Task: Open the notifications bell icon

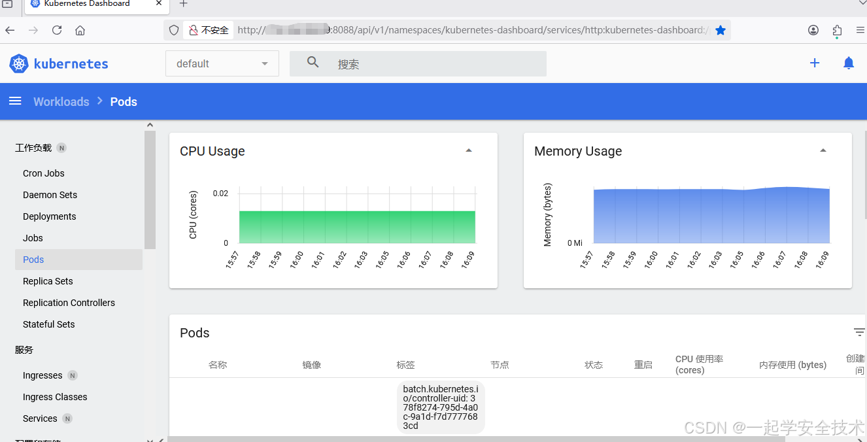Action: pyautogui.click(x=849, y=63)
